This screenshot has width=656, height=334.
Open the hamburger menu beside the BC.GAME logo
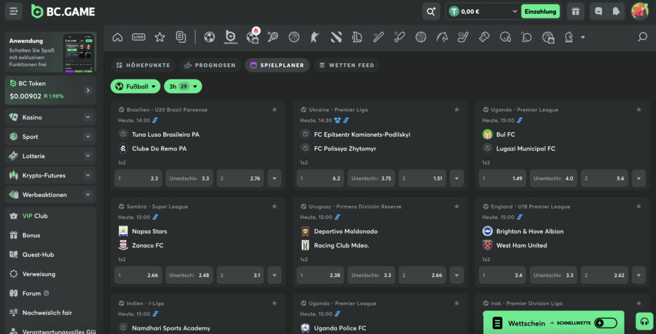click(x=13, y=12)
